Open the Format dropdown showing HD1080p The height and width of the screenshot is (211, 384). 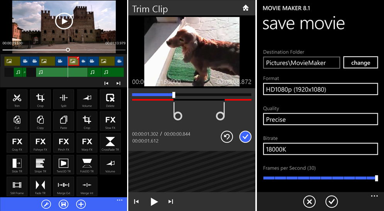point(320,89)
